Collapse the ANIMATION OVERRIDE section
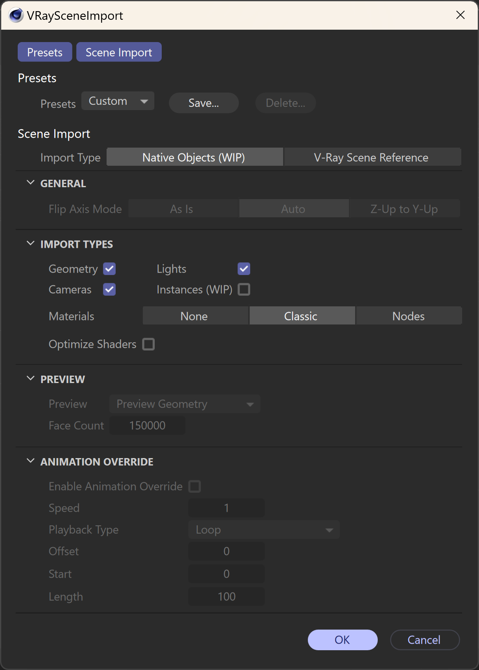The width and height of the screenshot is (479, 670). 30,461
